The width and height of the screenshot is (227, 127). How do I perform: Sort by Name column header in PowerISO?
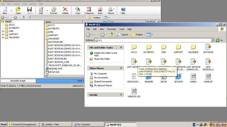click(63, 22)
